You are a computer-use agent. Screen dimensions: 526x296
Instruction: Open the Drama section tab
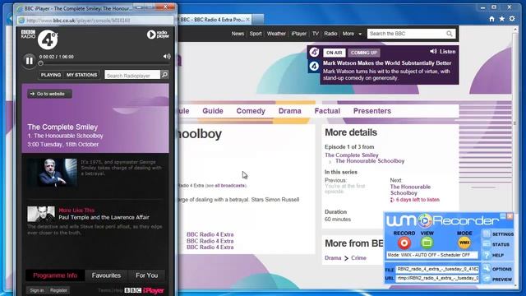click(289, 111)
